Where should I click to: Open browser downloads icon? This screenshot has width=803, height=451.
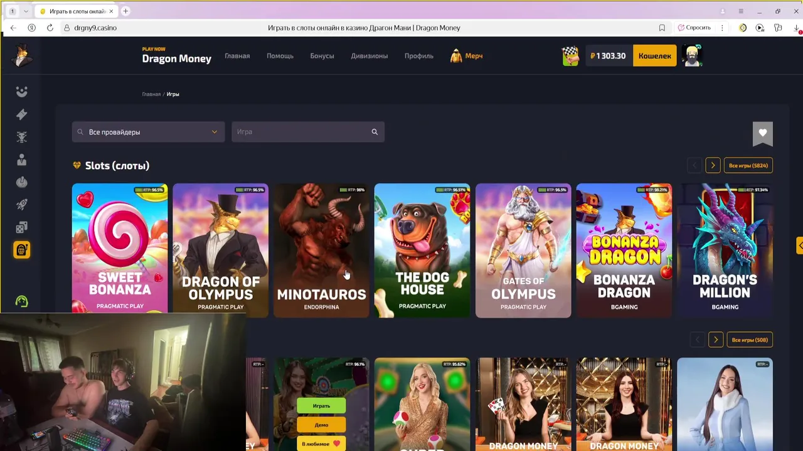point(797,28)
